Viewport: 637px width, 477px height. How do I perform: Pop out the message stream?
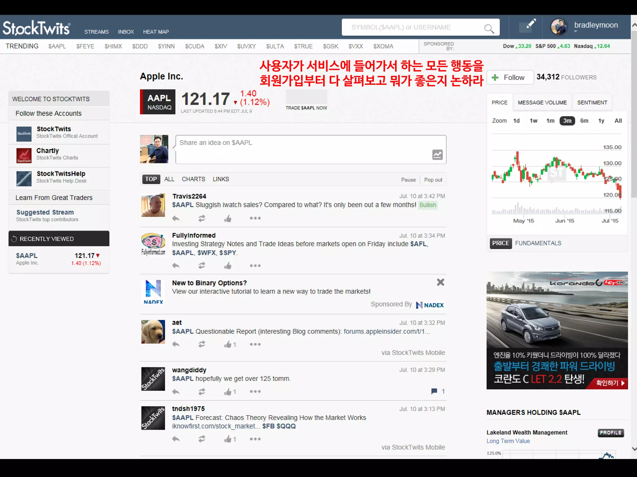pyautogui.click(x=433, y=180)
